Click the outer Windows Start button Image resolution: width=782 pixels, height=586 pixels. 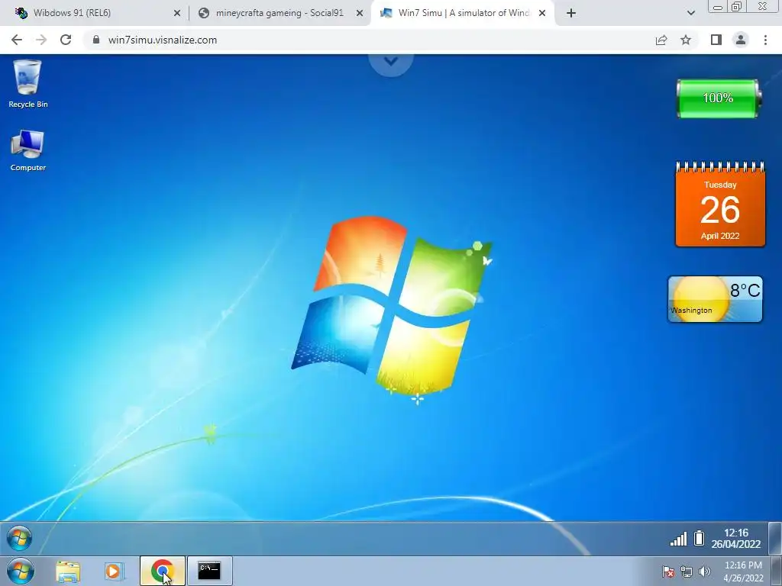20,572
